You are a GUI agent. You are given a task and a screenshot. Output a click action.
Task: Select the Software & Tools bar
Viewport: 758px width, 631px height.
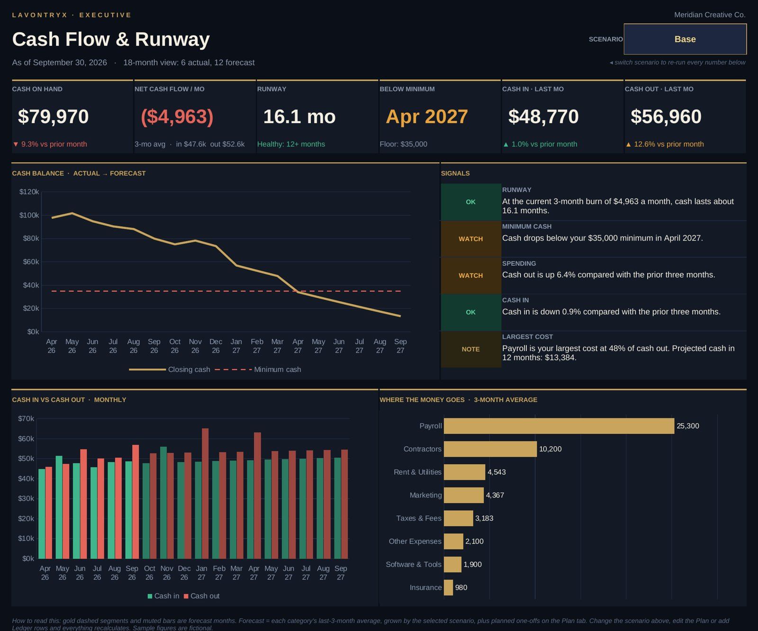452,564
